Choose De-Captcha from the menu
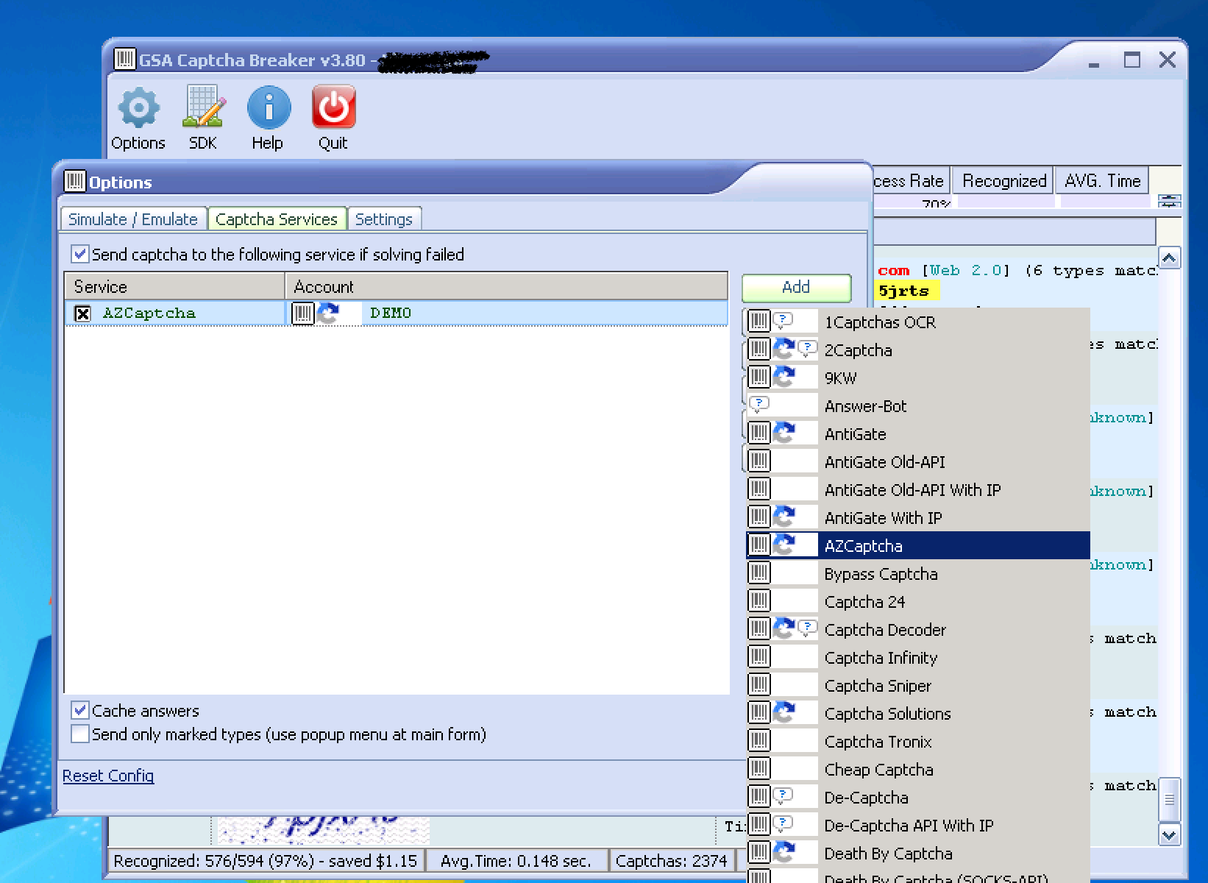This screenshot has width=1208, height=883. click(x=917, y=797)
